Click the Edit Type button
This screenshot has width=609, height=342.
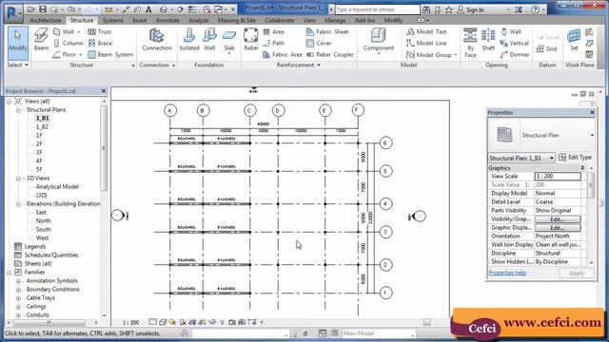575,158
